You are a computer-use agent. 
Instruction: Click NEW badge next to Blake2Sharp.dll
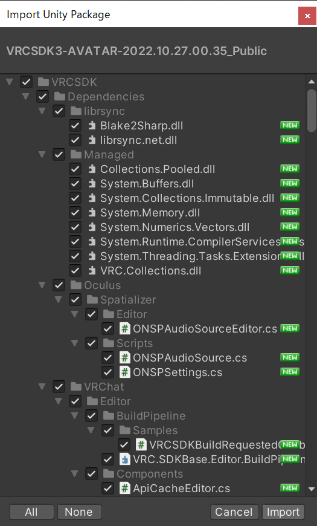click(290, 126)
